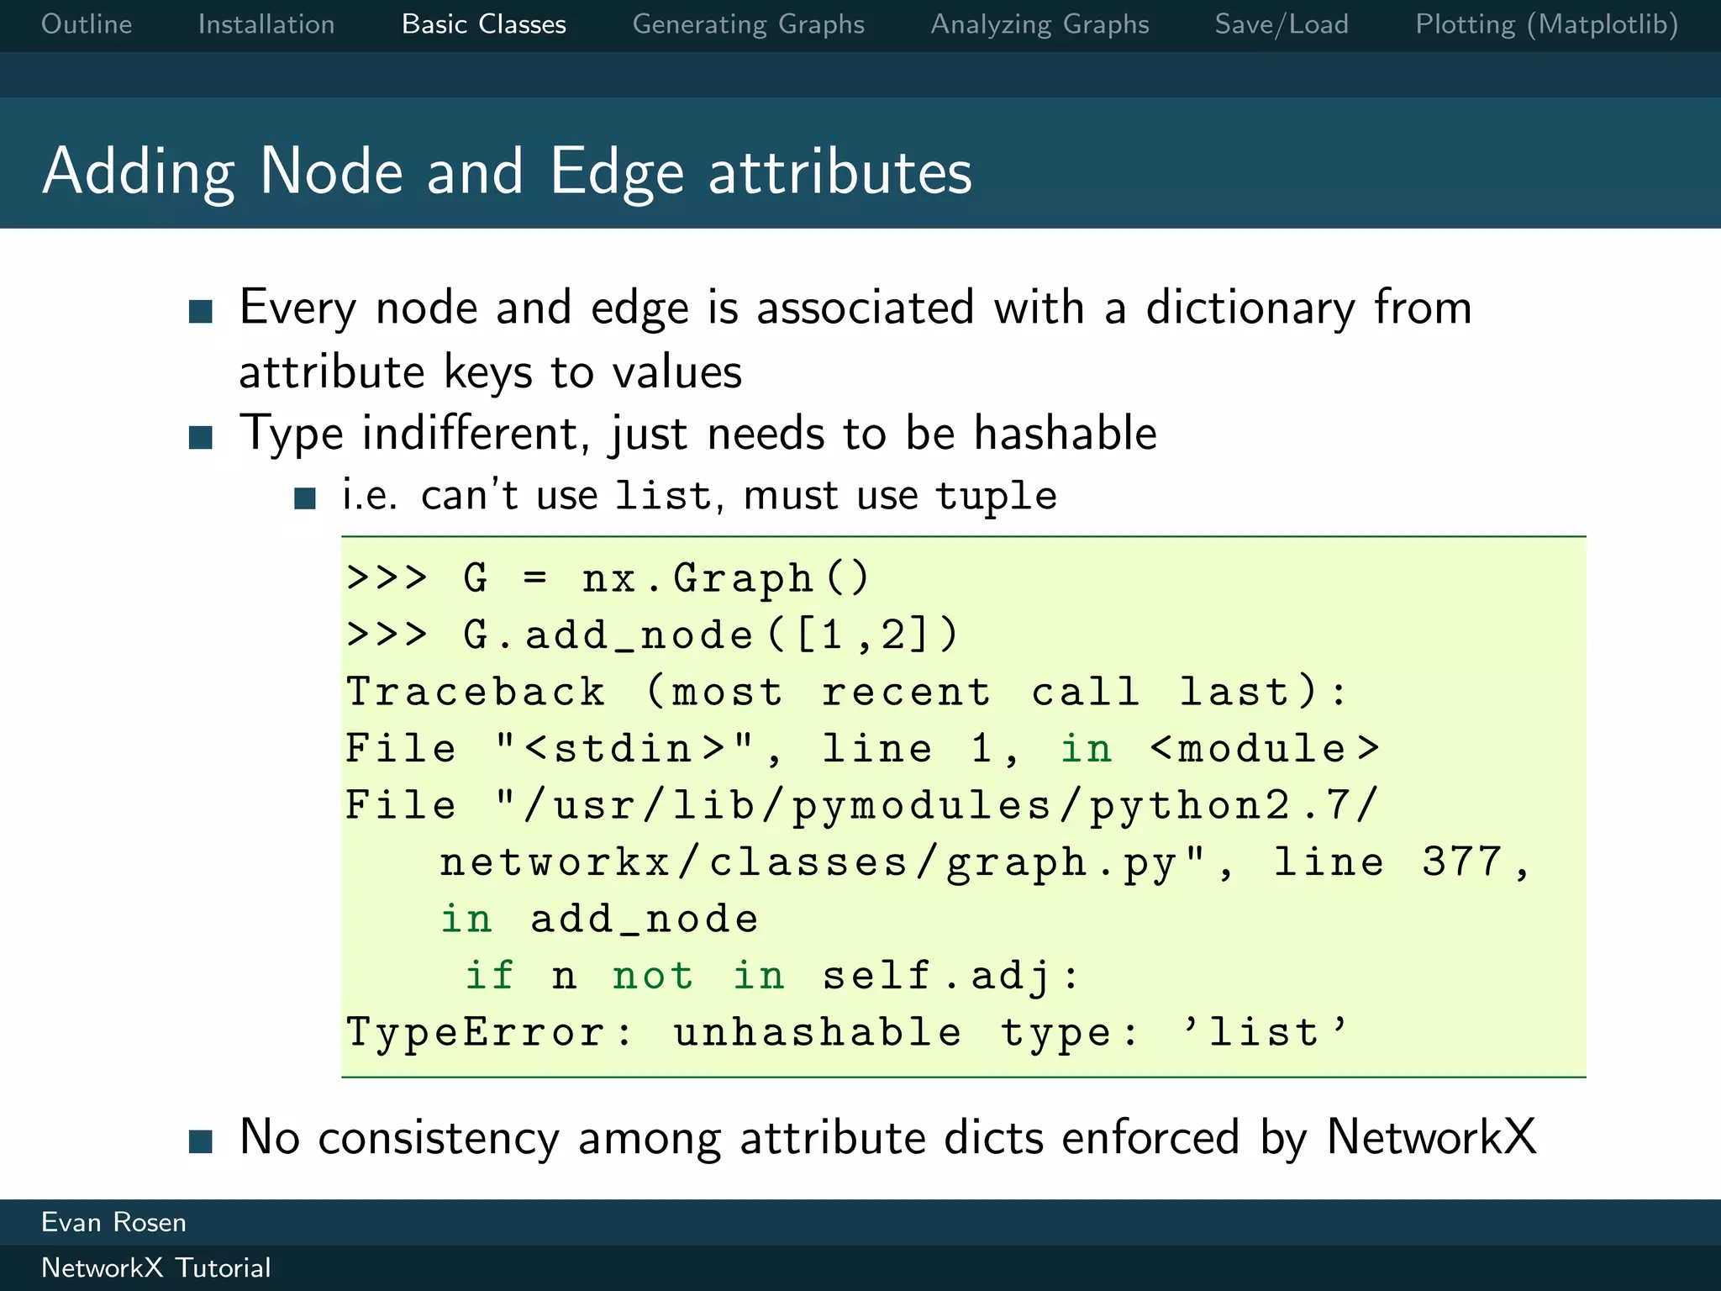Click the 'File "<stdin>", line 1' line
This screenshot has height=1291, width=1721.
[x=863, y=749]
